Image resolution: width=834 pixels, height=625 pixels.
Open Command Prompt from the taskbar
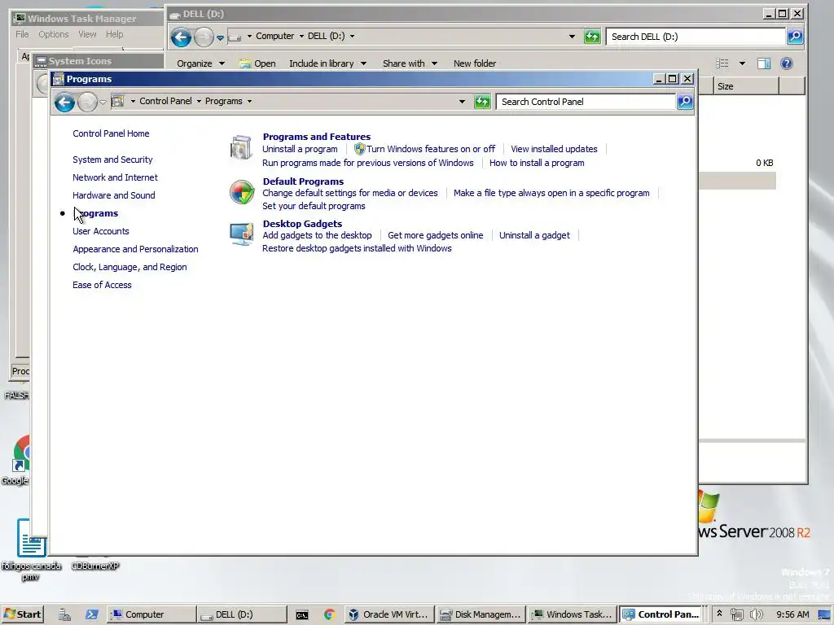[302, 615]
